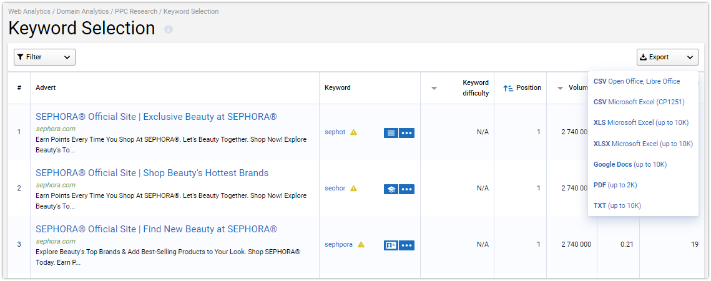
Task: Go to PPC Research breadcrumb
Action: coord(136,11)
